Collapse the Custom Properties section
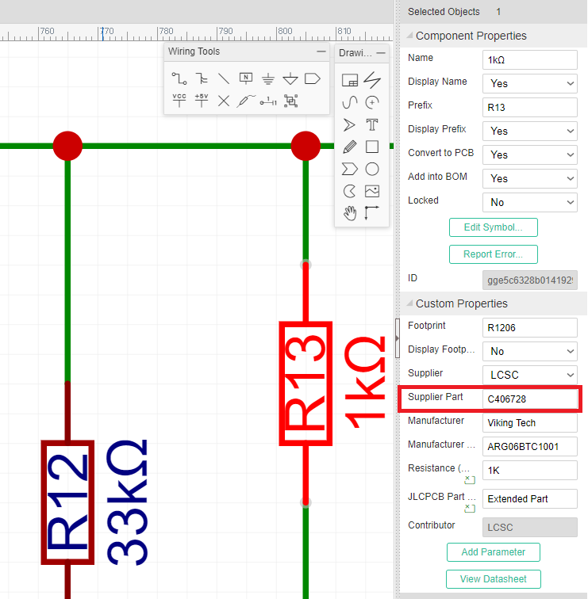588x599 pixels. 409,303
